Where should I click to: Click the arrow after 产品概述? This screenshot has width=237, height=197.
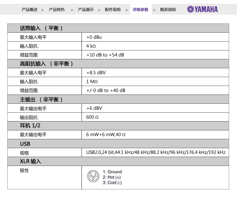[x=43, y=10]
